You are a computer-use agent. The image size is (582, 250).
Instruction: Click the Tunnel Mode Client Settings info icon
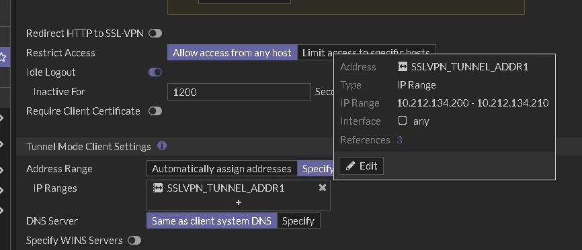coord(162,146)
